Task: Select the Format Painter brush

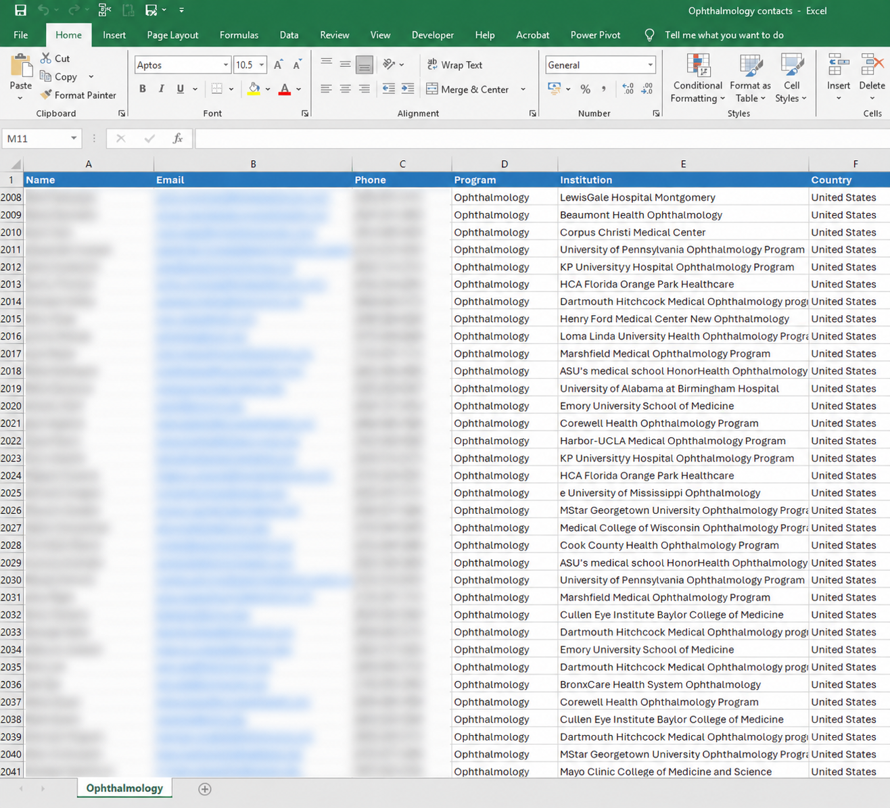Action: (46, 95)
